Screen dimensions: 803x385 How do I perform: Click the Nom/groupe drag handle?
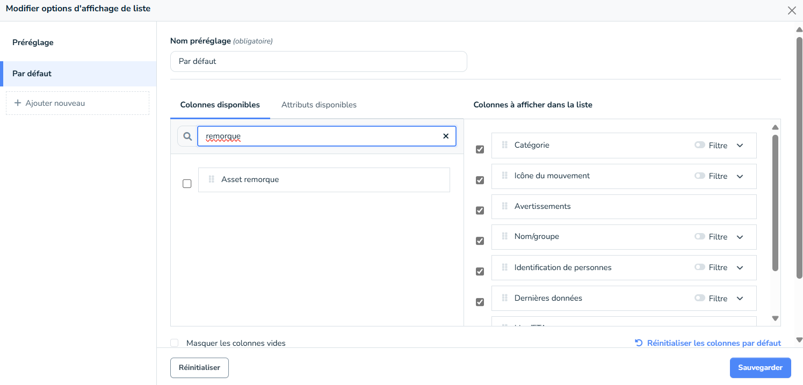pyautogui.click(x=504, y=236)
